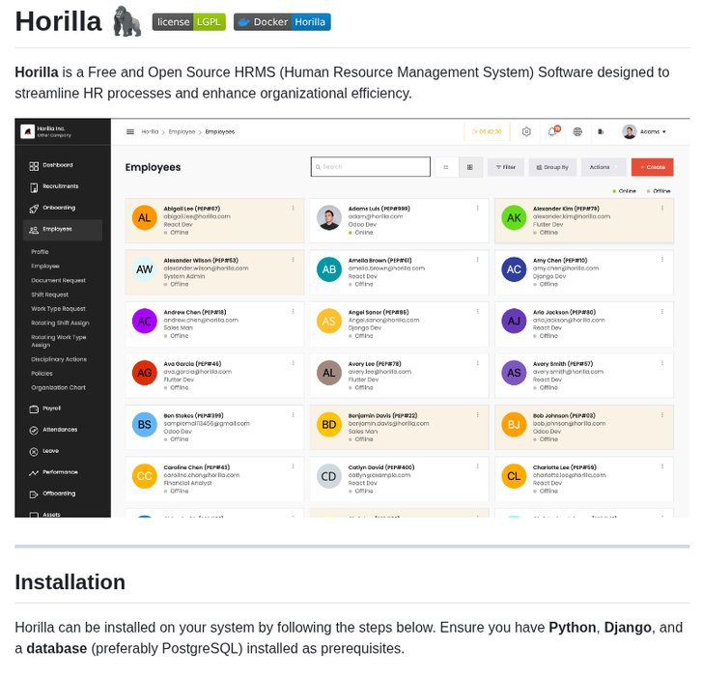
Task: Click the company building icon
Action: pyautogui.click(x=601, y=131)
